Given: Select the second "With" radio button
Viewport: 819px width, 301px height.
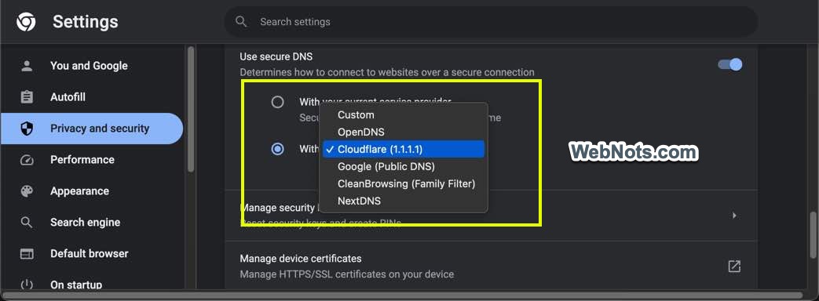Looking at the screenshot, I should (x=277, y=149).
